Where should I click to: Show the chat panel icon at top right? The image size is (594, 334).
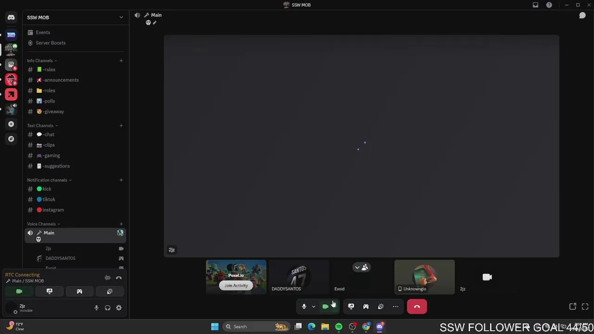coord(582,15)
